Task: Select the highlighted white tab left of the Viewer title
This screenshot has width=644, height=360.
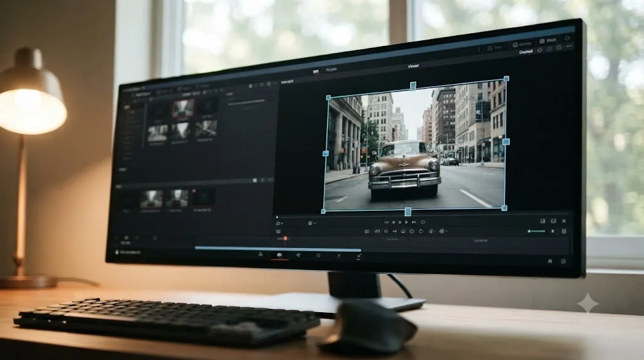Action: coord(316,72)
